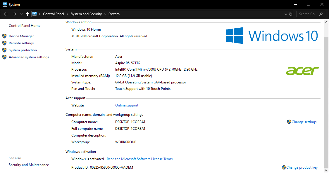Click the computer icon in address bar
The height and width of the screenshot is (173, 329).
coord(35,14)
